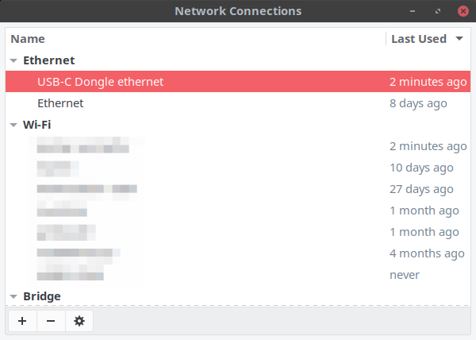Select the Ethernet connection used 8 days ago
This screenshot has height=340, width=476.
238,103
